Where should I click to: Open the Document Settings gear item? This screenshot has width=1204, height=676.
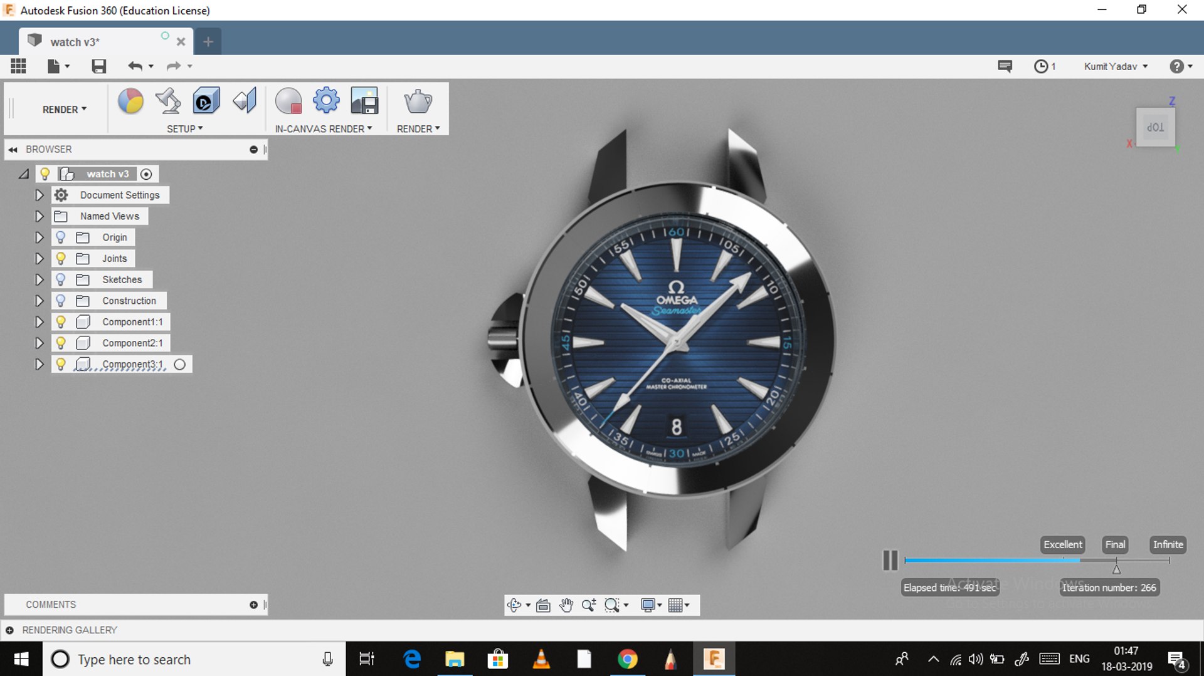(x=111, y=195)
